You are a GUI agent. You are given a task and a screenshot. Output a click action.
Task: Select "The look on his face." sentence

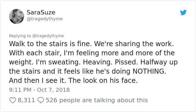coord(103,80)
